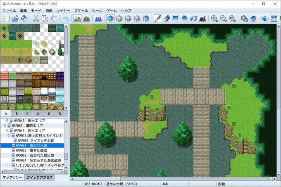Click the blue tile with X icon
This screenshot has height=187, width=281.
click(98, 19)
